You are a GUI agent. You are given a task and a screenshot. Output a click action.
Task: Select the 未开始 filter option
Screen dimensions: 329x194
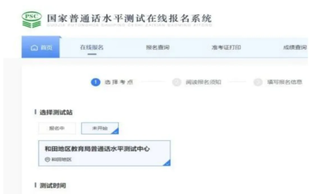point(100,128)
